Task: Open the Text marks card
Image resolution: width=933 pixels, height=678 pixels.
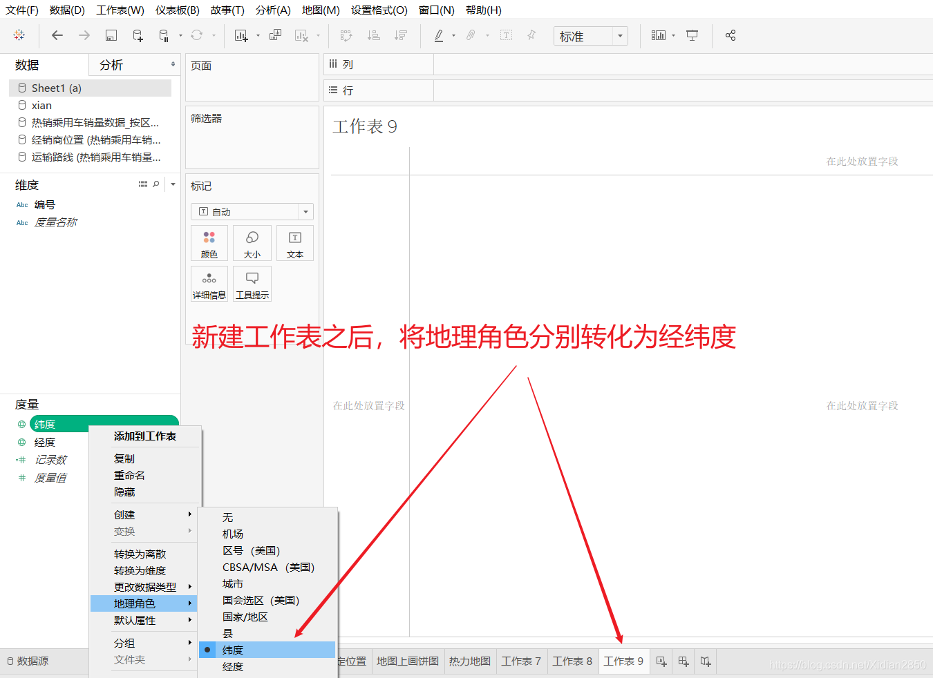Action: pos(295,243)
